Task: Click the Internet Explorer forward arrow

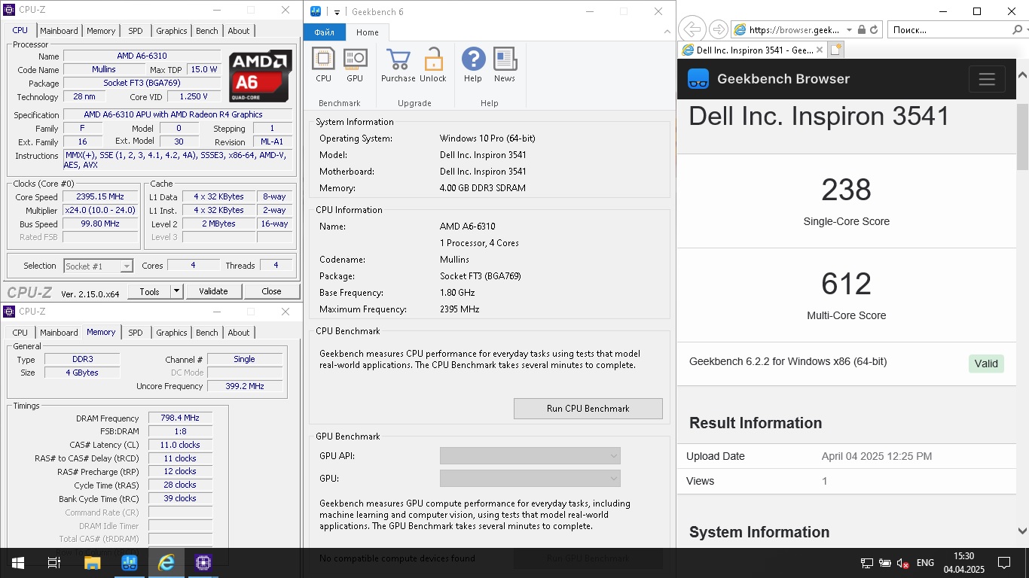Action: (x=718, y=29)
